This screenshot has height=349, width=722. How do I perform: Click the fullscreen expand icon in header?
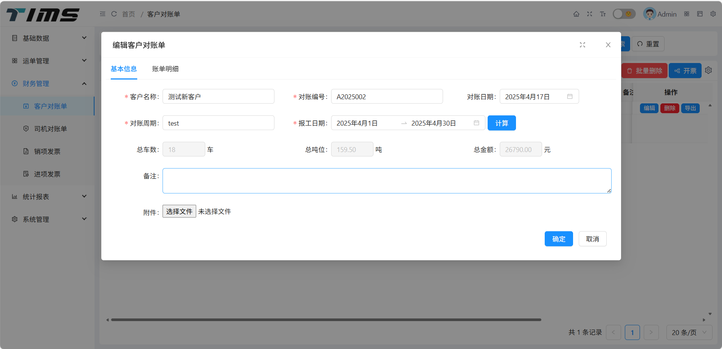[589, 14]
